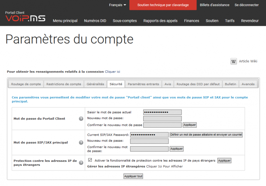Focus the Current SIP/IAX Password field
The height and width of the screenshot is (186, 266).
tap(149, 135)
